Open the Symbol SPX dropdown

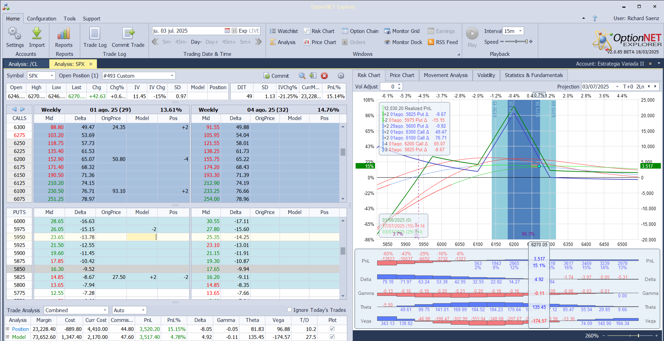52,76
